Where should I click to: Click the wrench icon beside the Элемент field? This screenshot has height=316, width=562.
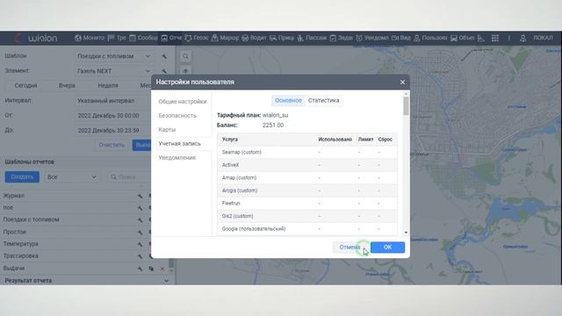pos(164,71)
